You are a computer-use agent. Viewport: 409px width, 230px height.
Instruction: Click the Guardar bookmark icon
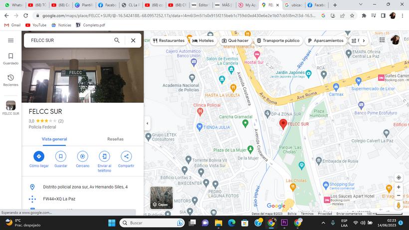pyautogui.click(x=61, y=156)
